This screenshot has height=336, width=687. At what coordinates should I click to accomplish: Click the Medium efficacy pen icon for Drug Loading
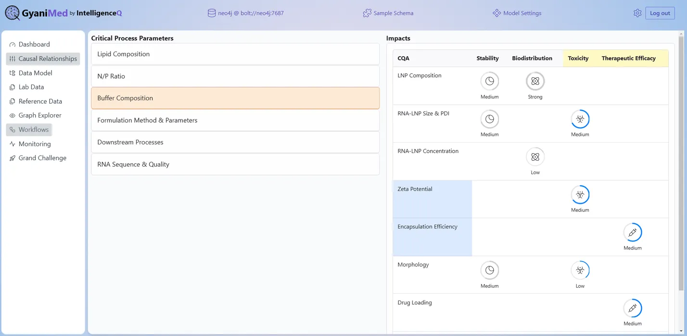[633, 309]
